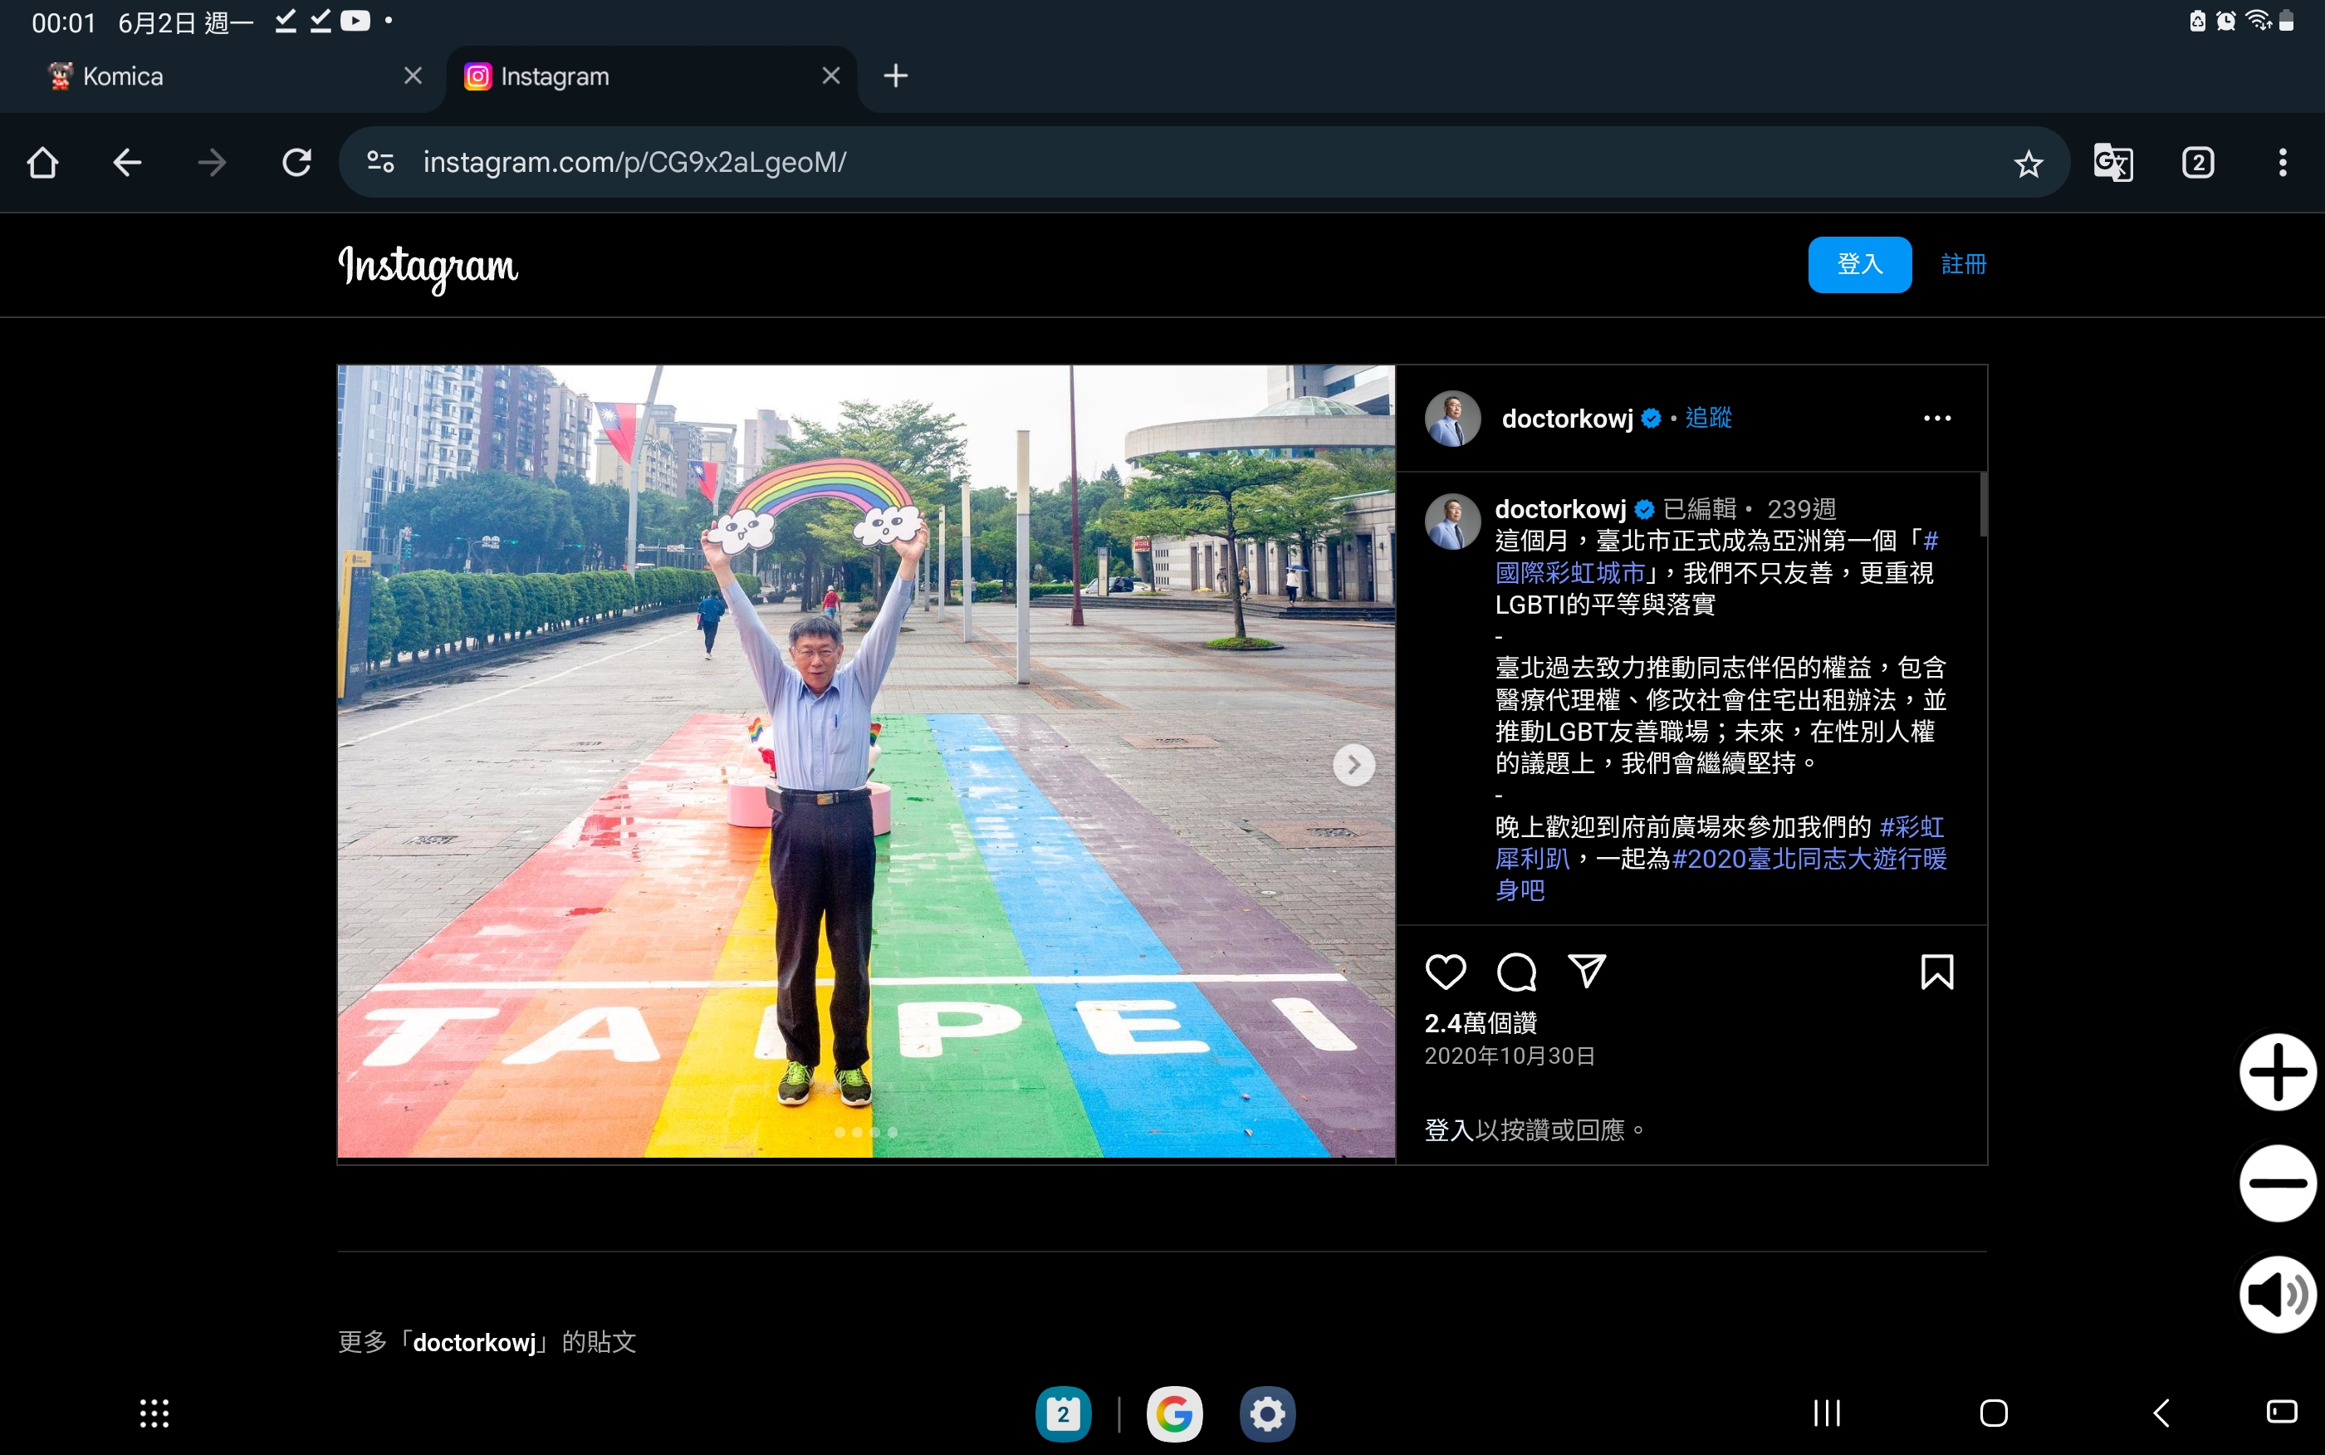Click the carousel pagination dots
2325x1455 pixels.
coord(866,1133)
